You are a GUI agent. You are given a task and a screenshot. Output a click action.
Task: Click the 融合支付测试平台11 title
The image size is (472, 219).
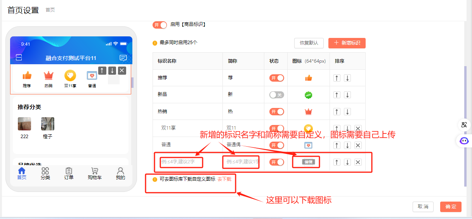pos(71,58)
